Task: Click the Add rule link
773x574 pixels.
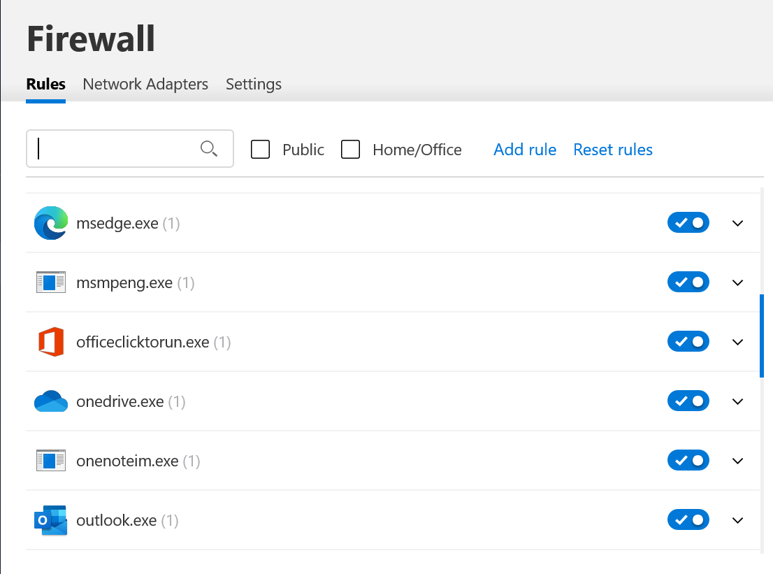Action: pyautogui.click(x=525, y=150)
